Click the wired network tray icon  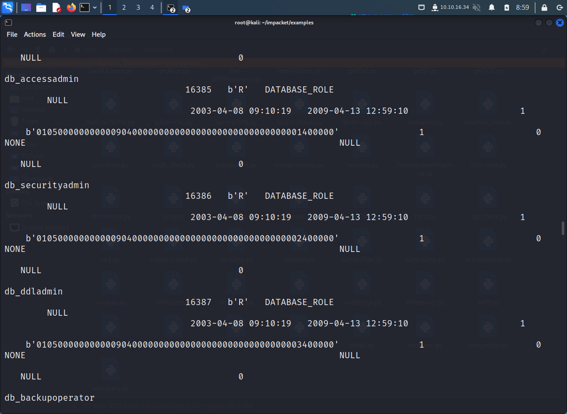coord(421,8)
